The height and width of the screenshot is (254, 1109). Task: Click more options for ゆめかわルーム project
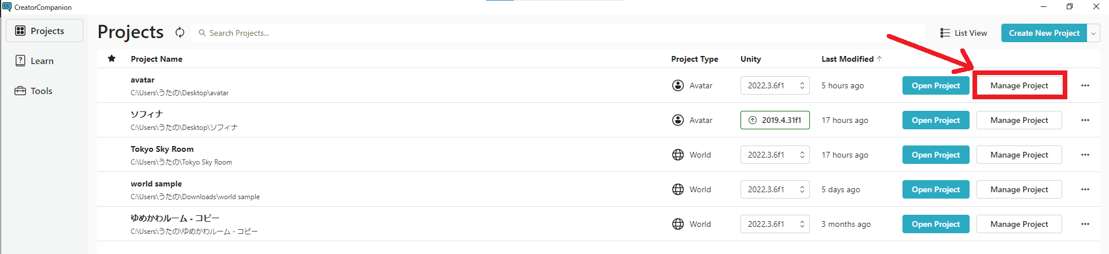pyautogui.click(x=1085, y=224)
